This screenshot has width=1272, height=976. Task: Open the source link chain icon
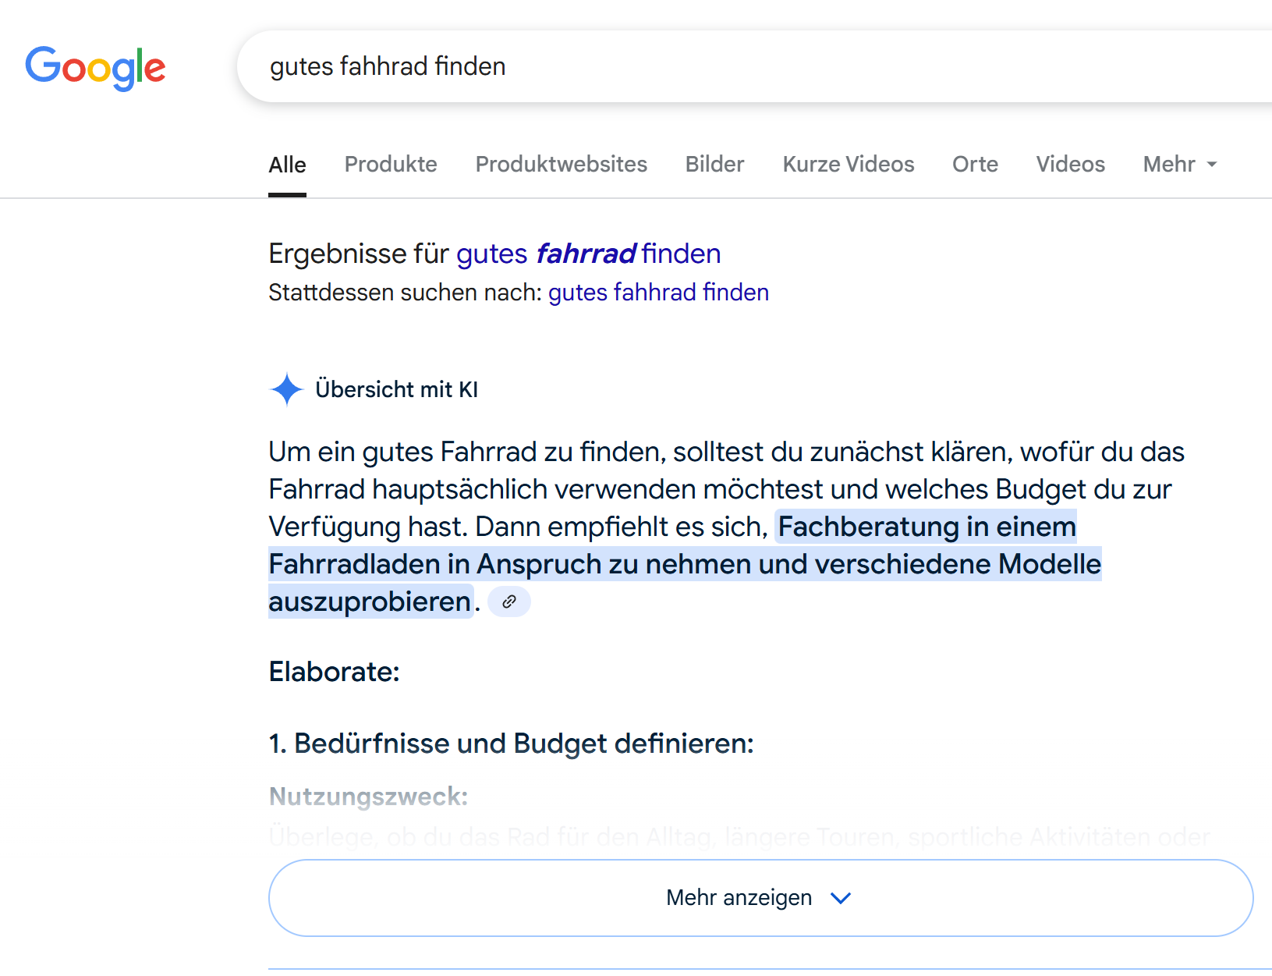(x=509, y=602)
